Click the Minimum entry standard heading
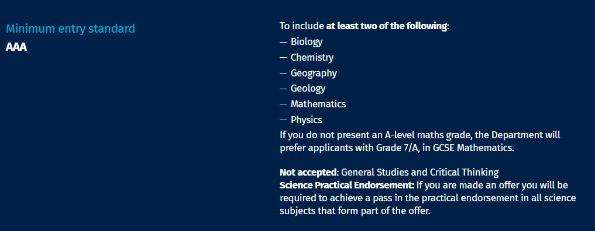Image resolution: width=595 pixels, height=231 pixels. click(70, 29)
